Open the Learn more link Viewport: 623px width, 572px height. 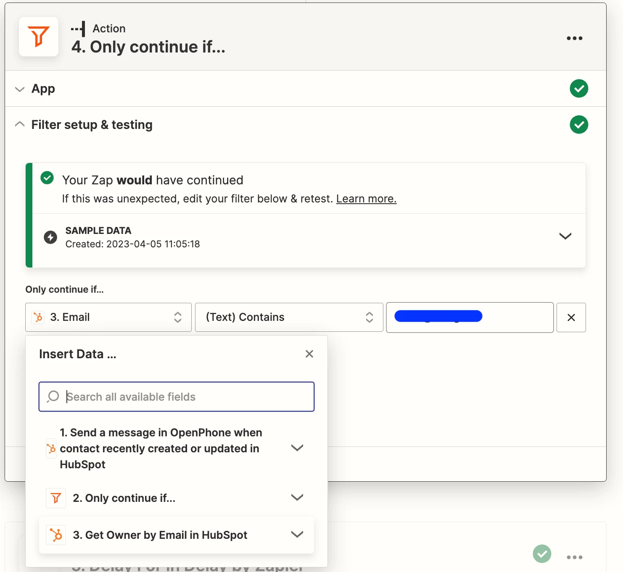[x=366, y=199]
